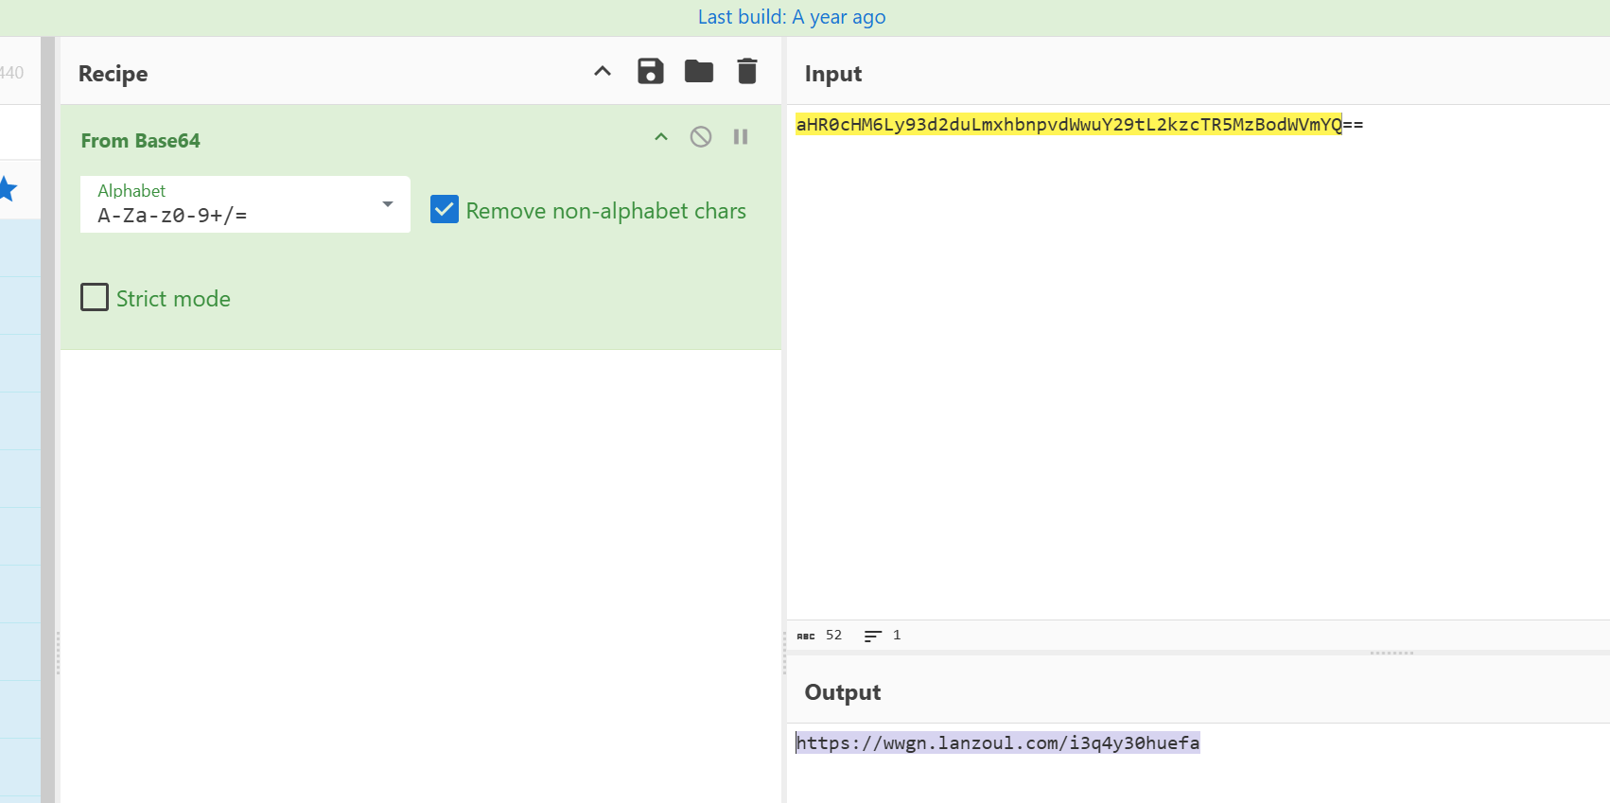Image resolution: width=1610 pixels, height=803 pixels.
Task: Collapse the Recipe pane chevron
Action: click(x=603, y=72)
